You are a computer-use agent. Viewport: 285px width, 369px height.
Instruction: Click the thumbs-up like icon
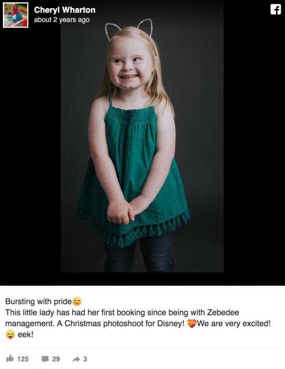[x=10, y=359]
